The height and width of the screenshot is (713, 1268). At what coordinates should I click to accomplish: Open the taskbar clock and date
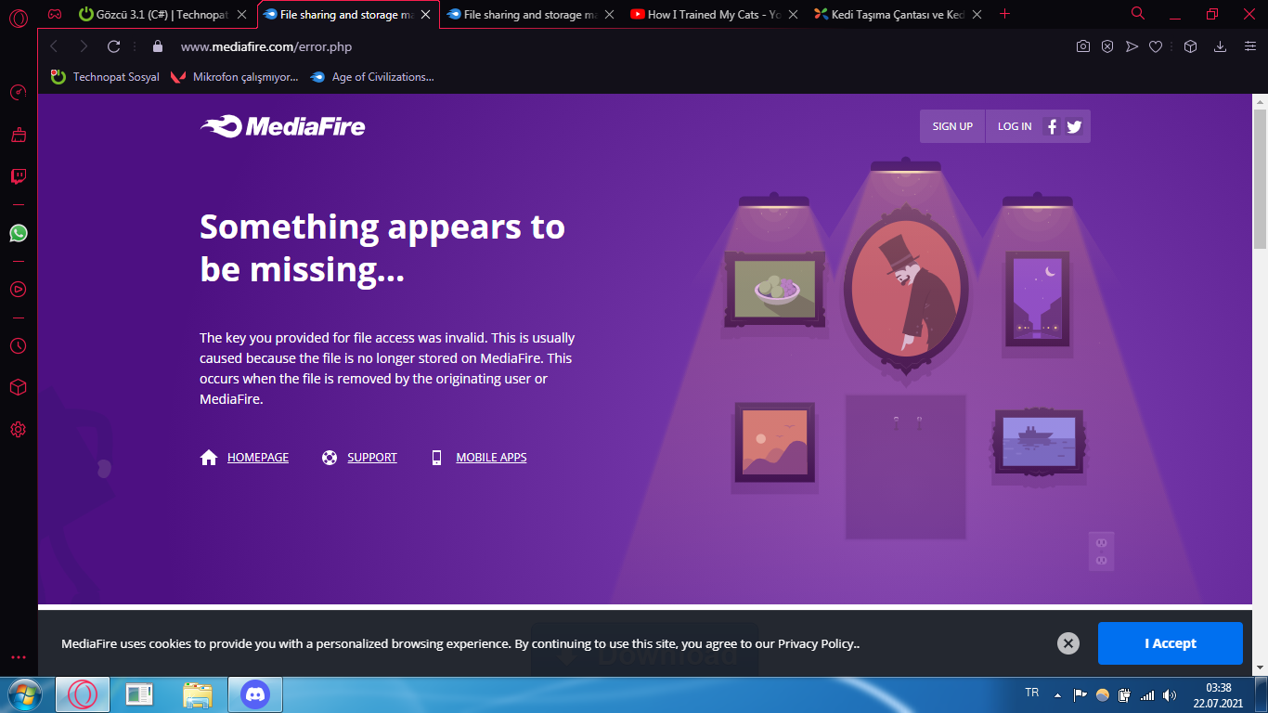tap(1218, 694)
